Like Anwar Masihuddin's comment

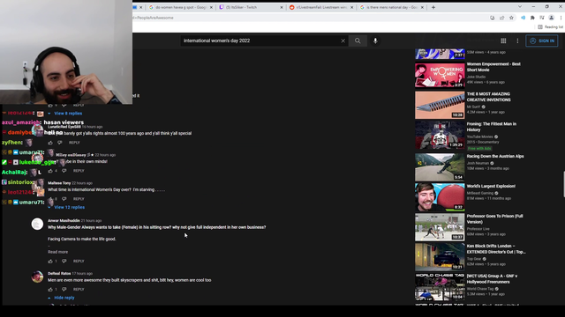(50, 262)
